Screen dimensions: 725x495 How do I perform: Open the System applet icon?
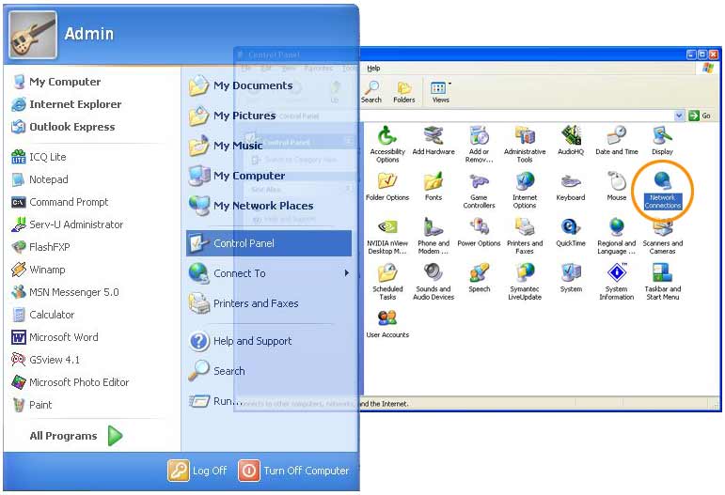tap(571, 277)
